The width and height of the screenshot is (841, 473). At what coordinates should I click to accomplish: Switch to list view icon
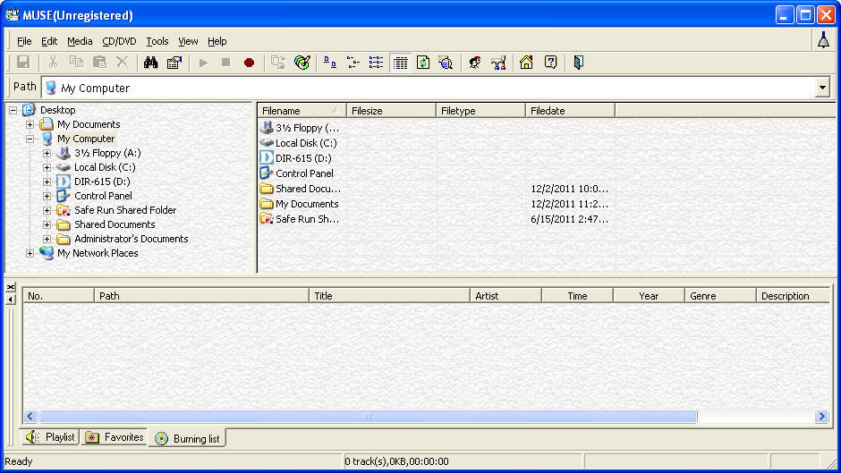376,63
